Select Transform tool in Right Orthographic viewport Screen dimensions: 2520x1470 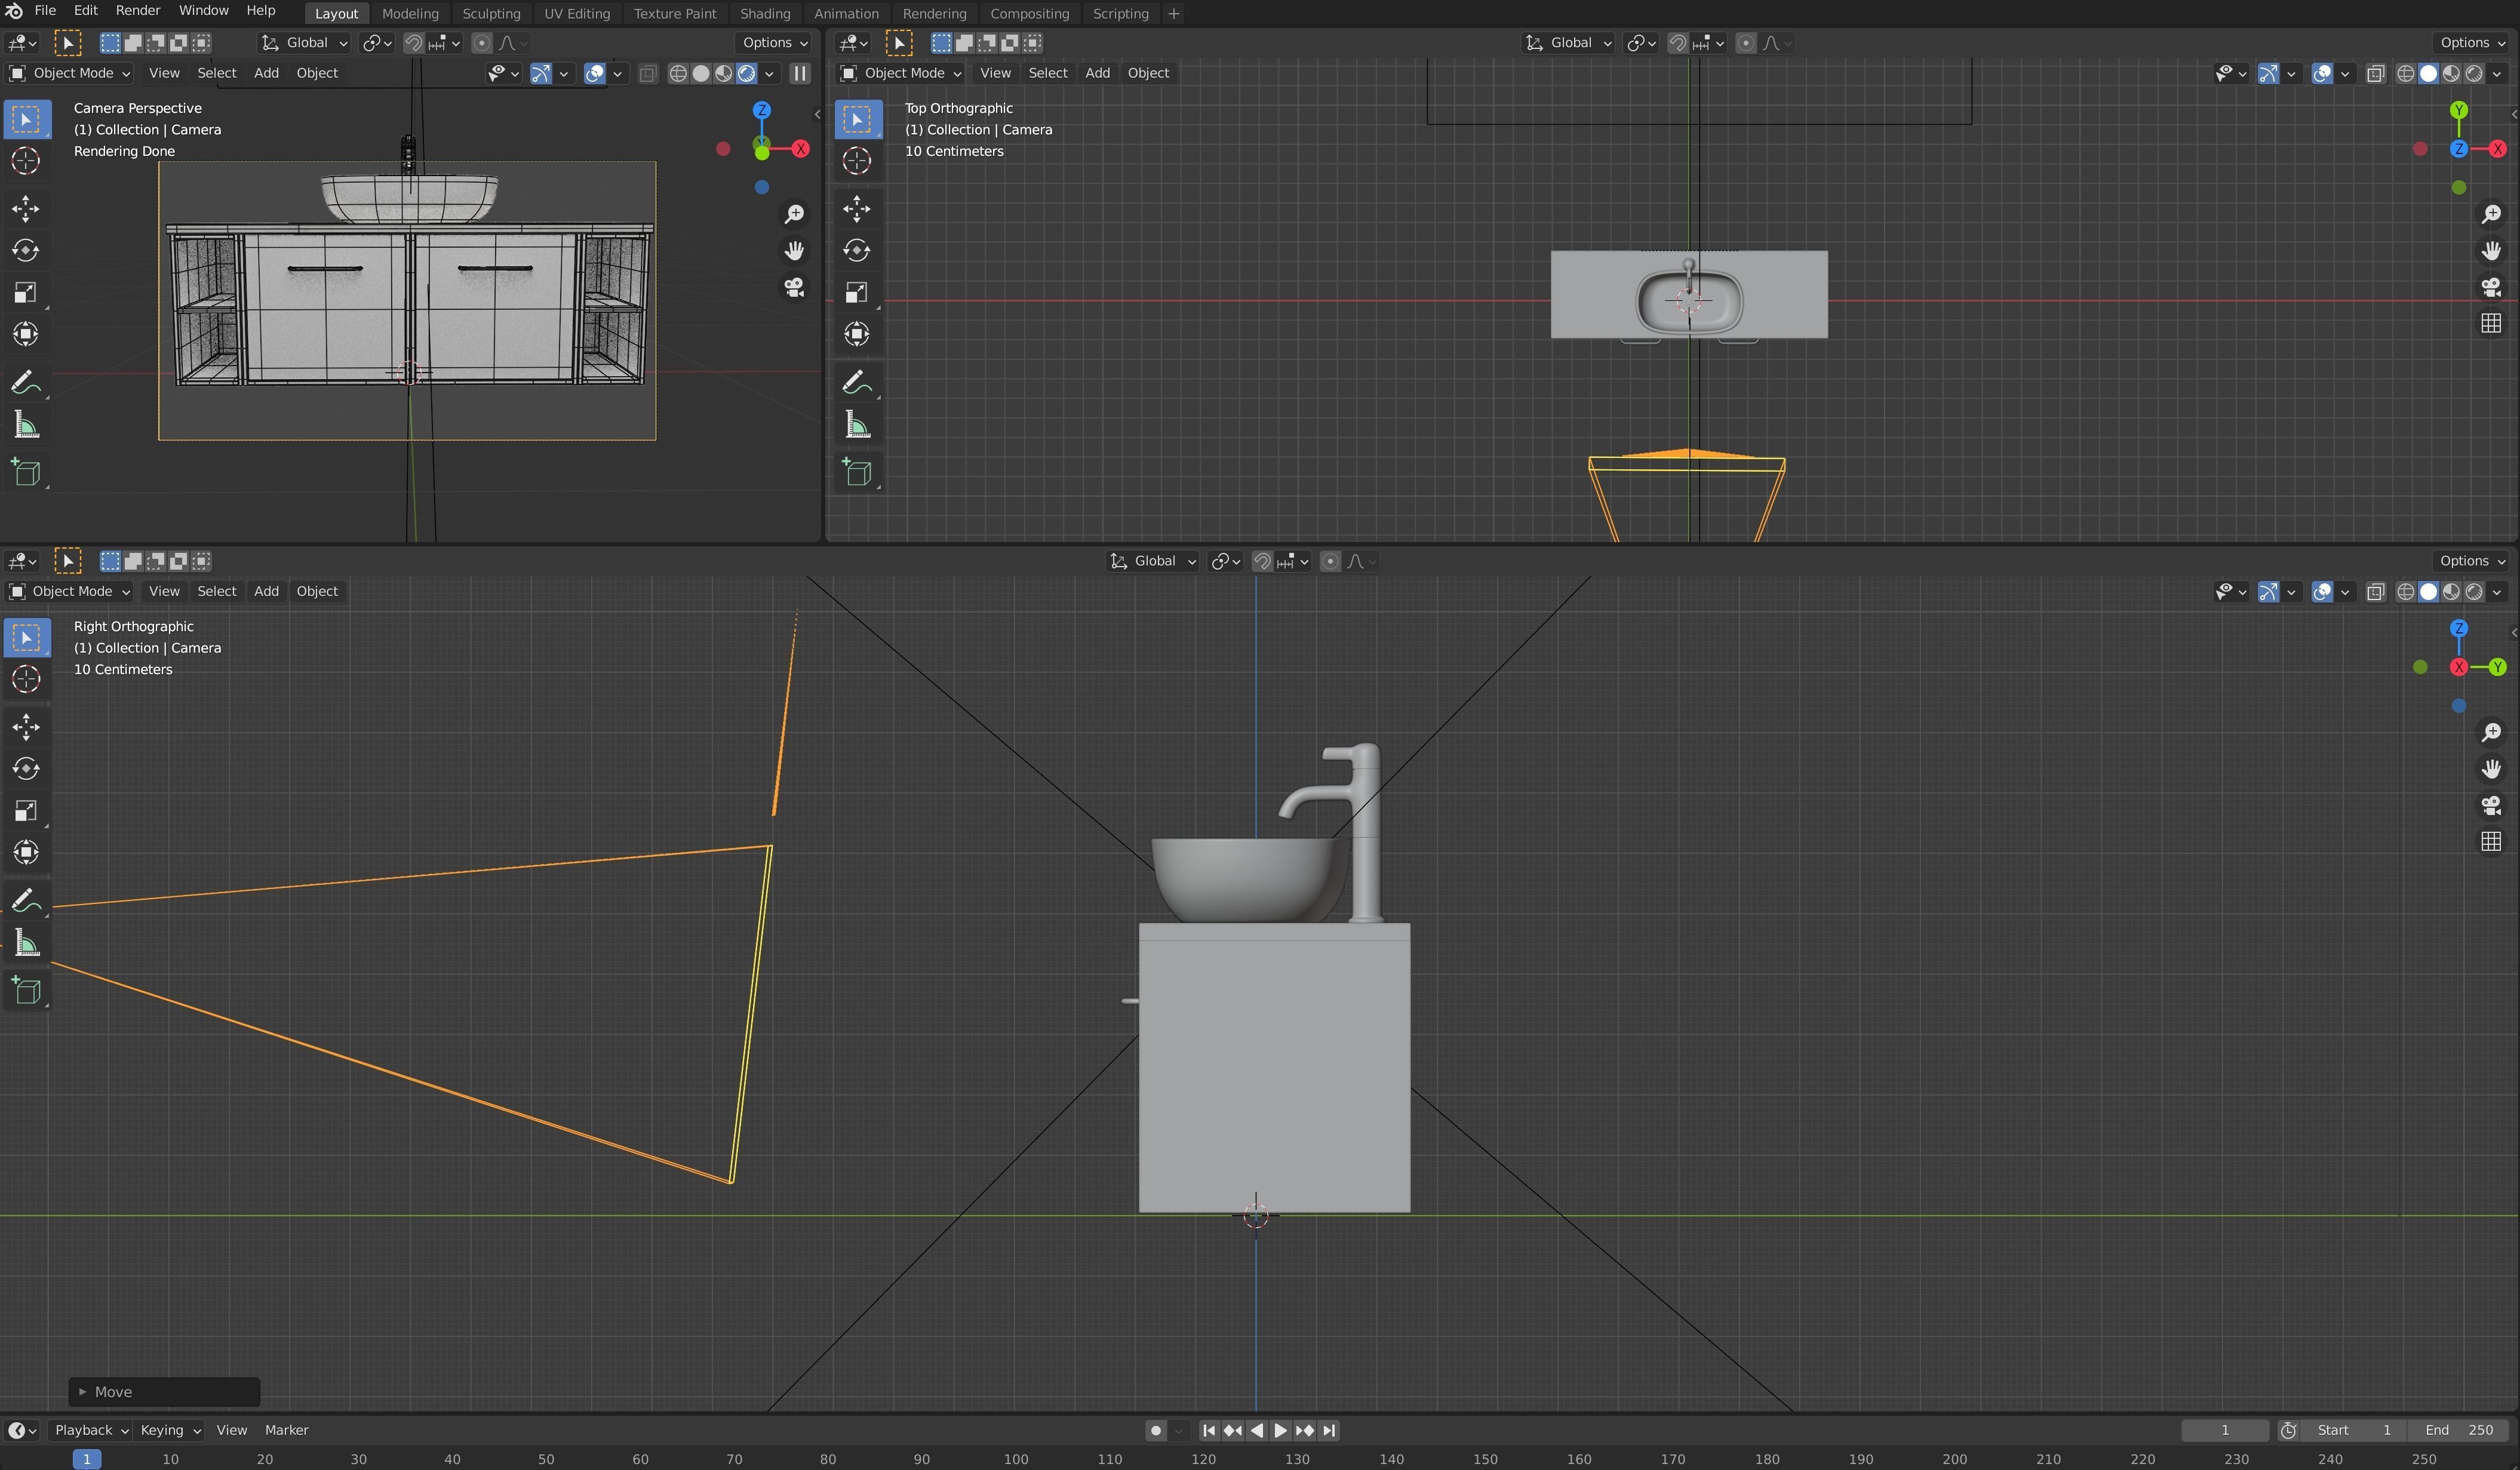(x=26, y=852)
